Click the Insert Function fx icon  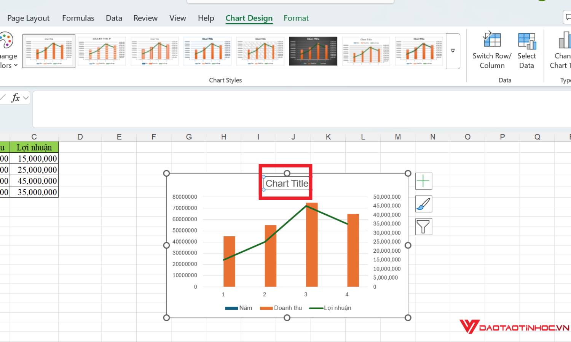pos(16,98)
